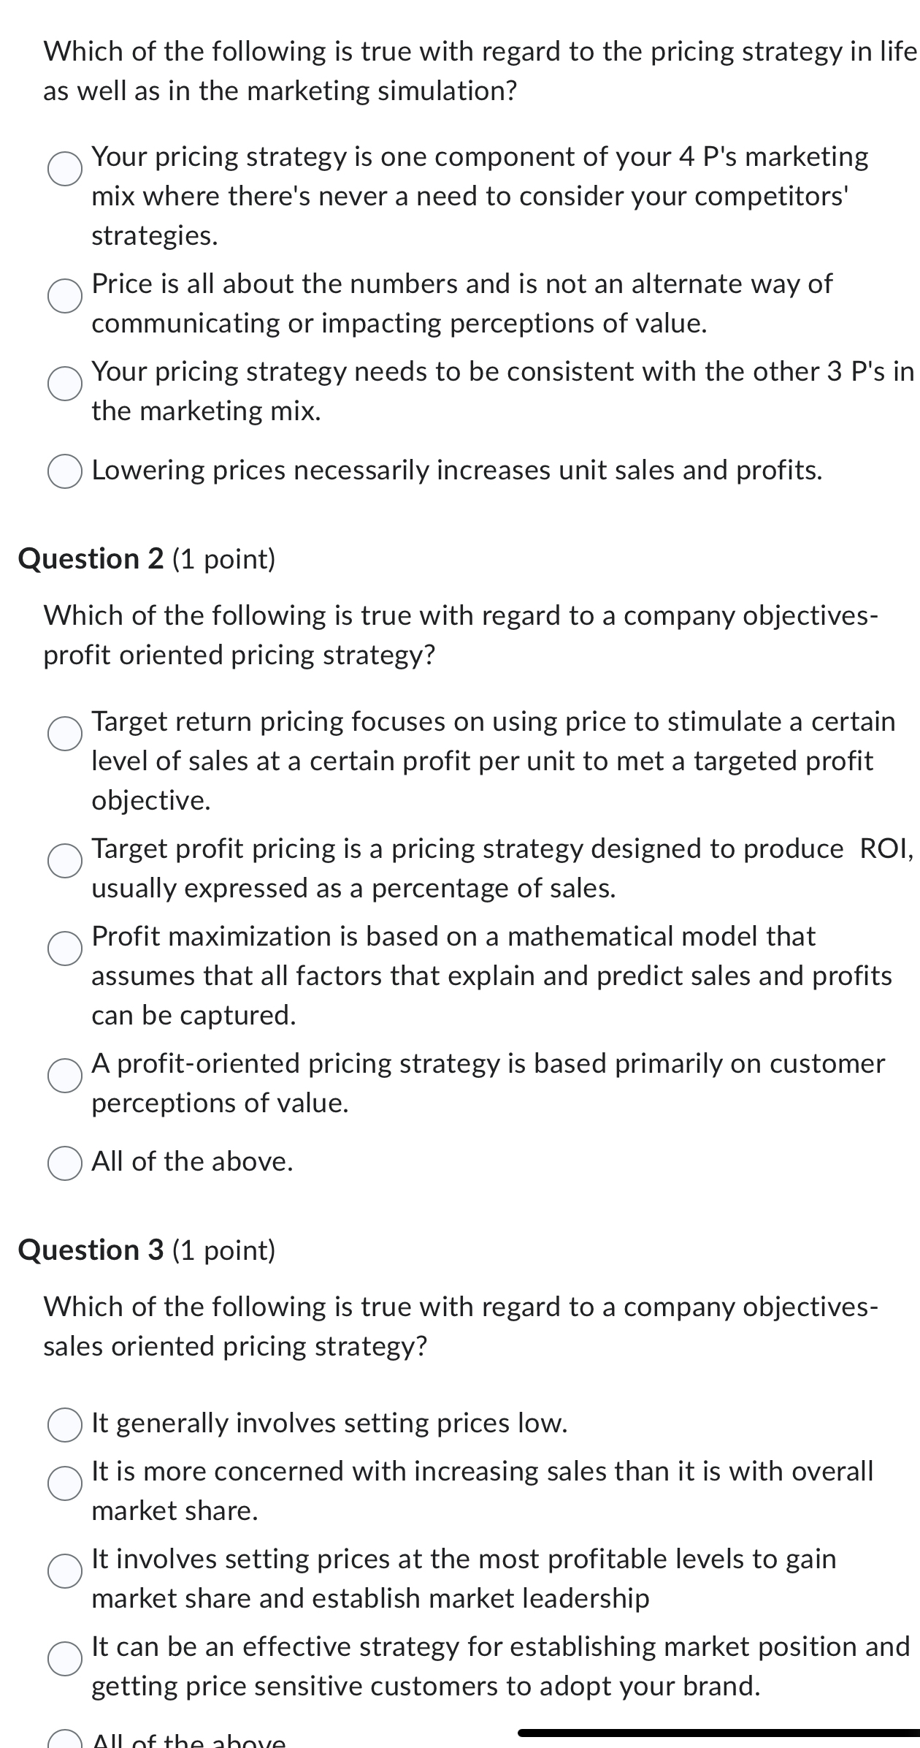The image size is (920, 1748).
Task: Pick 'setting prices at the most profitable levels'
Action: click(65, 1571)
